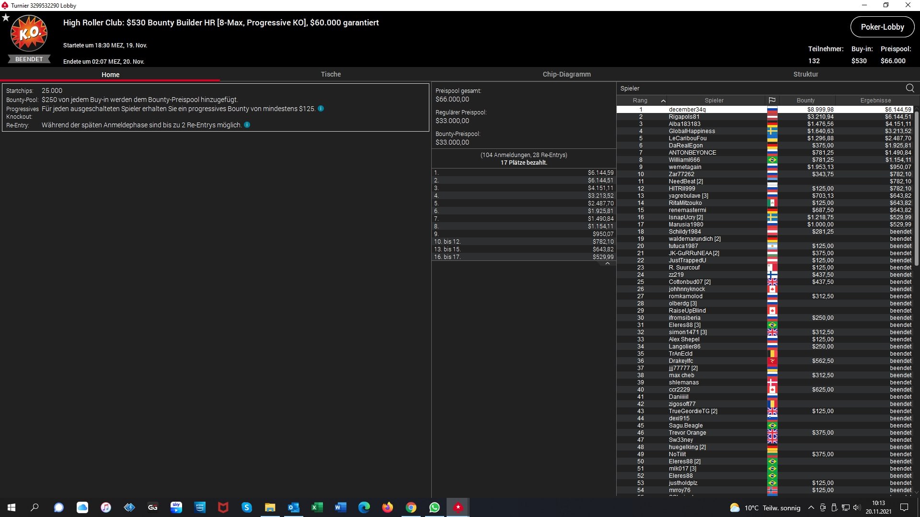The image size is (920, 517).
Task: Launch Skype from the taskbar
Action: point(247,507)
